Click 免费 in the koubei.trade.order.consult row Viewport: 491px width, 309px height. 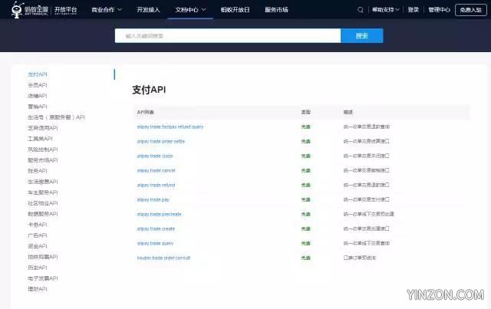(305, 258)
